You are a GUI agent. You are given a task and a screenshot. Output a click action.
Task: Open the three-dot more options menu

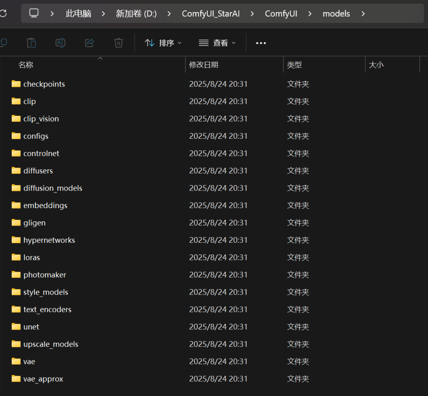coord(261,43)
